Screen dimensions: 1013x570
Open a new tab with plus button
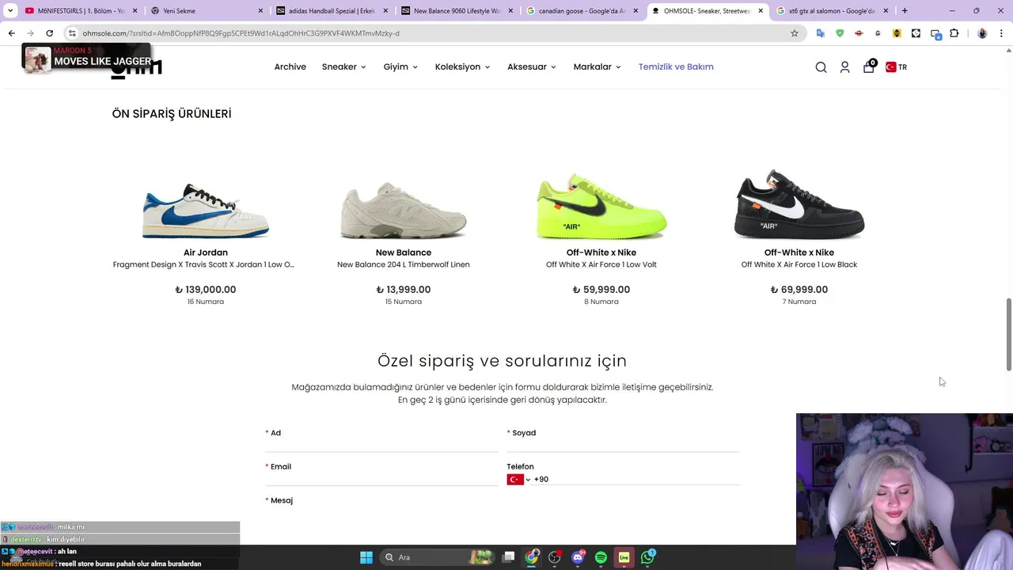point(905,11)
